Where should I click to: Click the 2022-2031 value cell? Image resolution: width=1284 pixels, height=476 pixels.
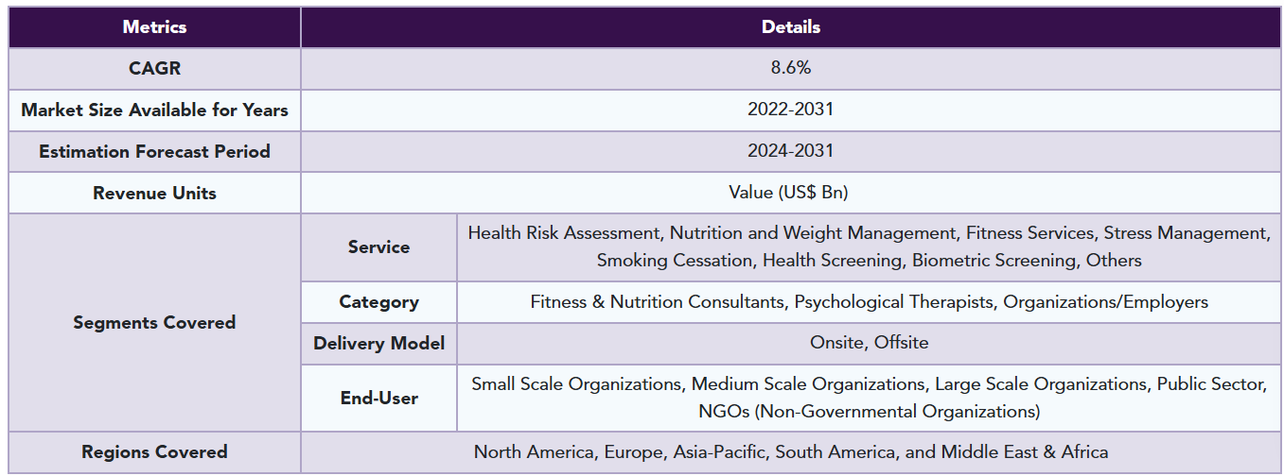790,110
